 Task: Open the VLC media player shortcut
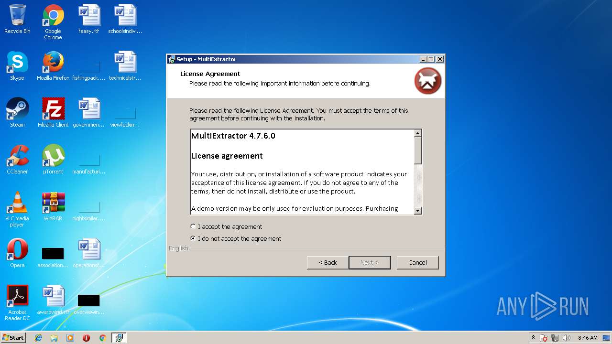pyautogui.click(x=17, y=209)
